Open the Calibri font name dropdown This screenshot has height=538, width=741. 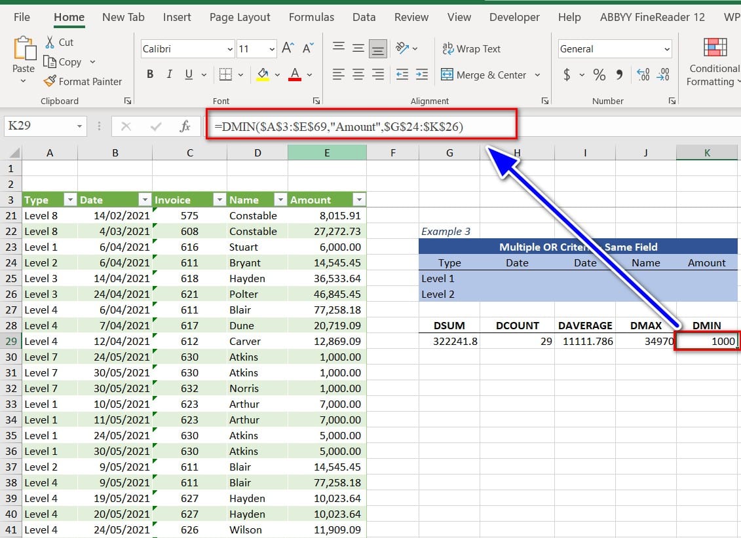(x=229, y=49)
